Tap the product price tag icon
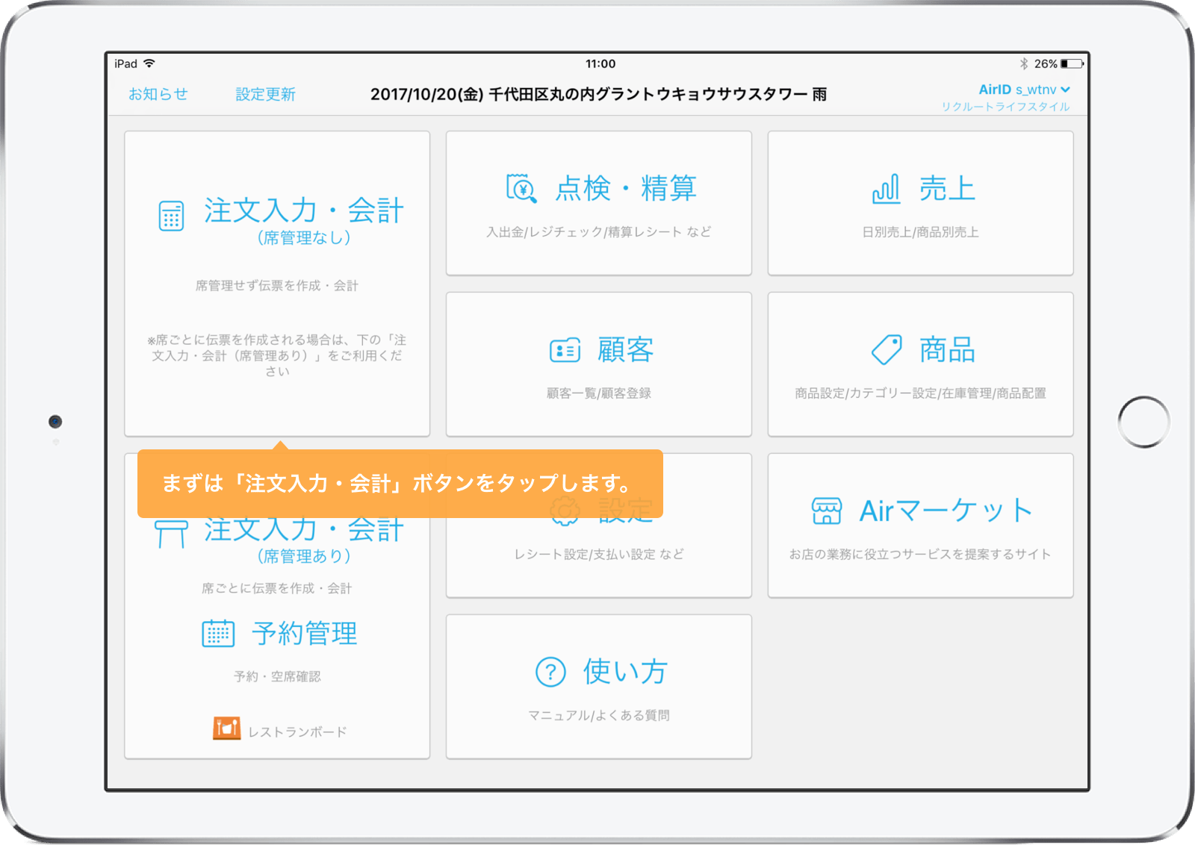This screenshot has height=845, width=1195. point(887,349)
